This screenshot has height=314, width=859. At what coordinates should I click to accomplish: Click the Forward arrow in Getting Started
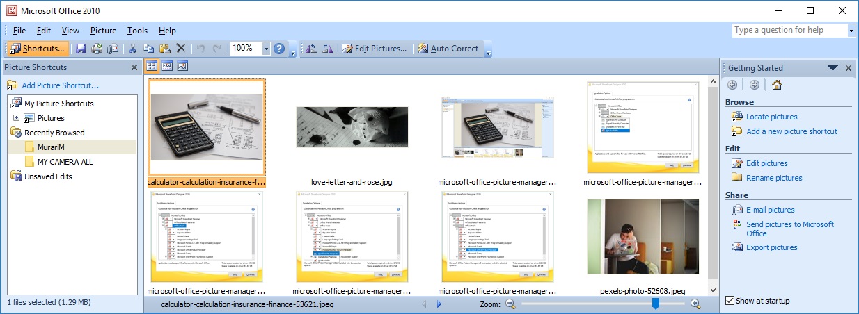point(755,85)
